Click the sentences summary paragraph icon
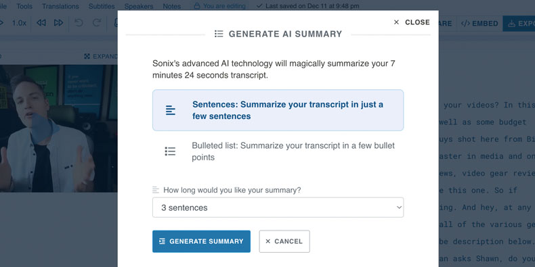Viewport: 535px width, 267px height. coord(171,110)
